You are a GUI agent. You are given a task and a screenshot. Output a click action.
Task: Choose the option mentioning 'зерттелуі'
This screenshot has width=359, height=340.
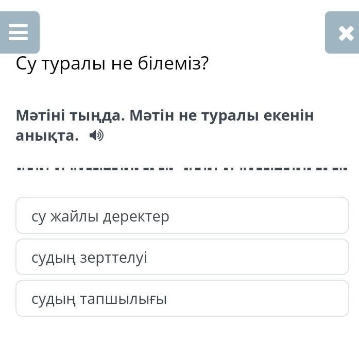tap(182, 257)
